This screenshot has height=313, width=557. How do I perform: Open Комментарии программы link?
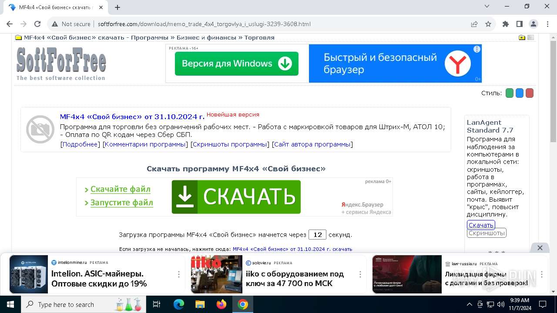click(x=145, y=144)
